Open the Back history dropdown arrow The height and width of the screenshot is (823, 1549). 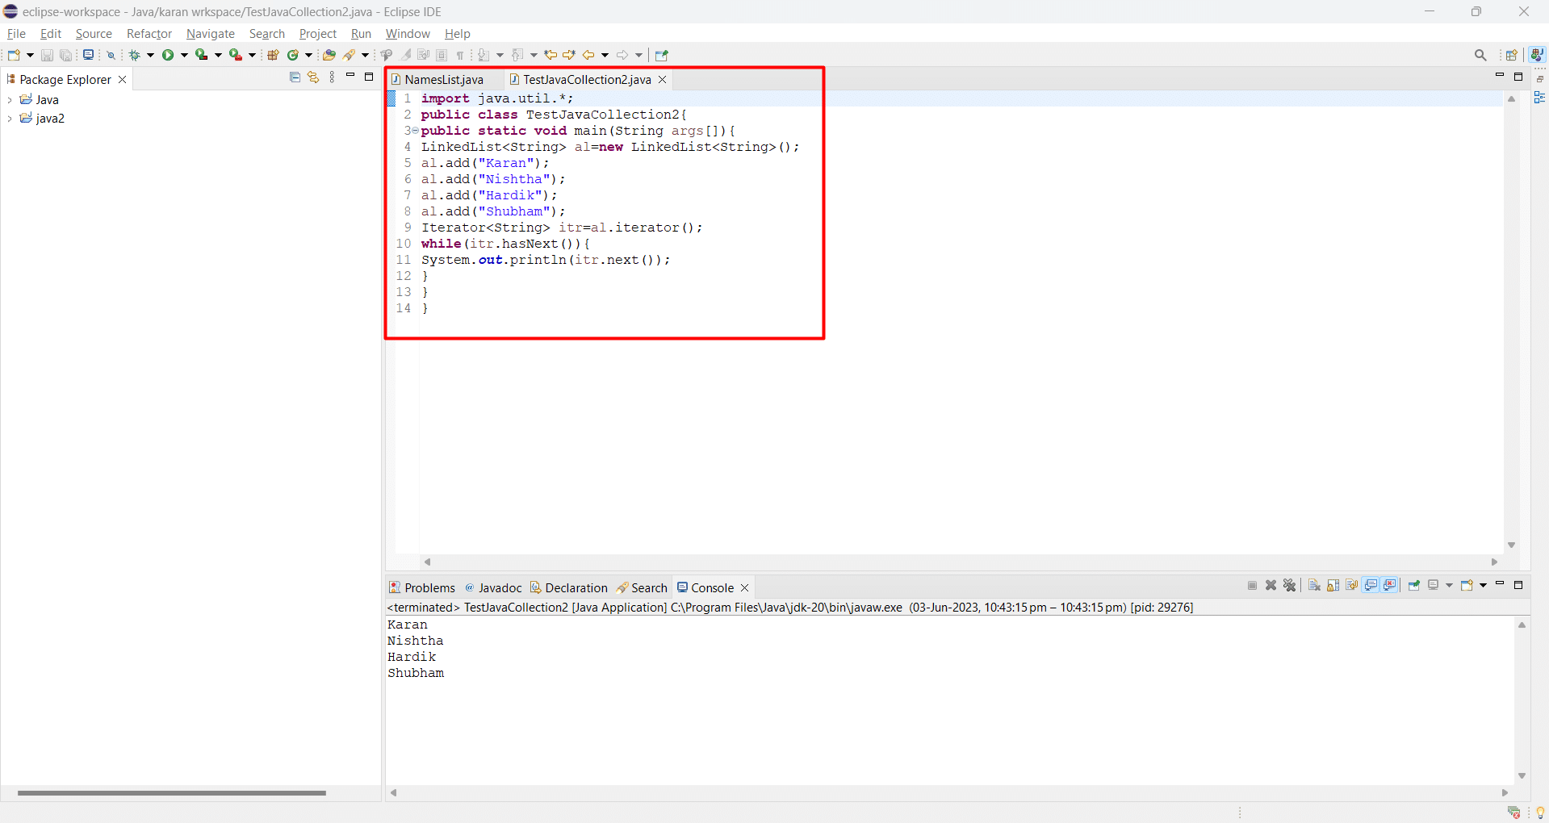(605, 55)
